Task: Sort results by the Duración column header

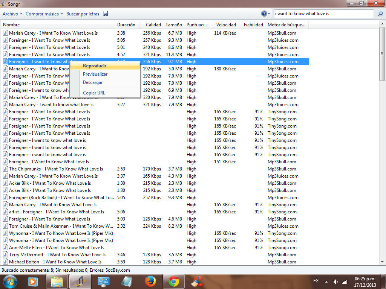Action: coord(126,25)
